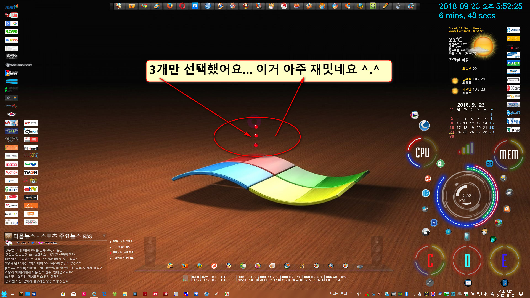This screenshot has height=298, width=530.
Task: Open Internet Explorer in the taskbar
Action: pos(94,294)
